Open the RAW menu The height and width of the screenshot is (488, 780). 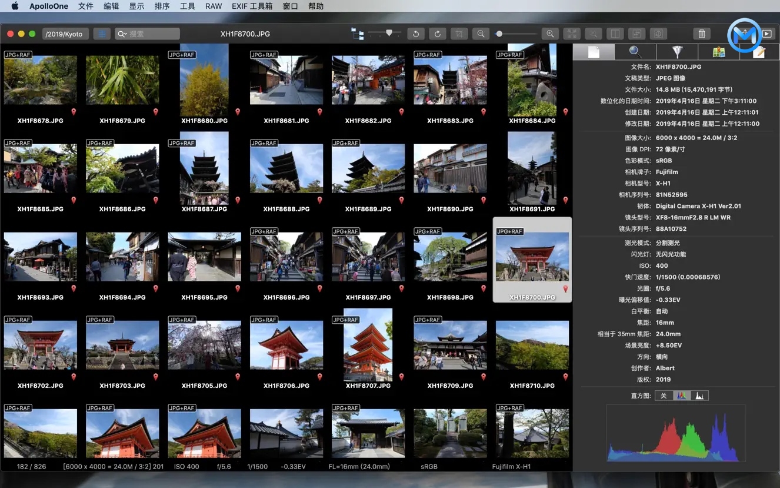(x=214, y=6)
